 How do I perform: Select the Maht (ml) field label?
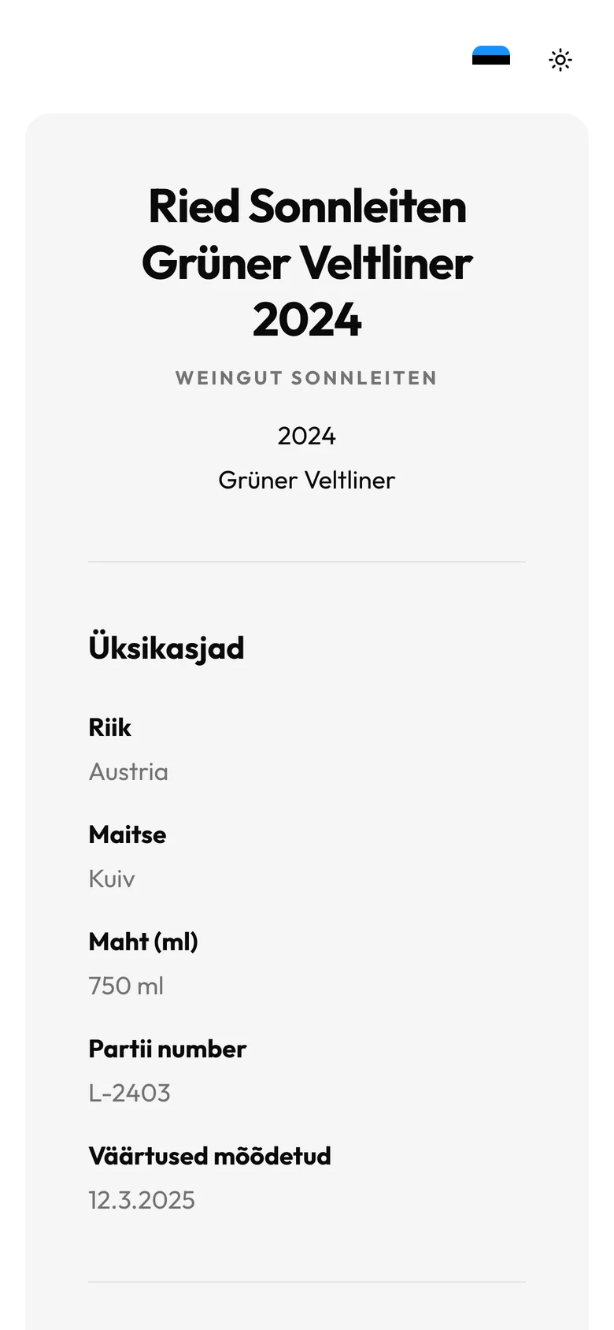143,942
